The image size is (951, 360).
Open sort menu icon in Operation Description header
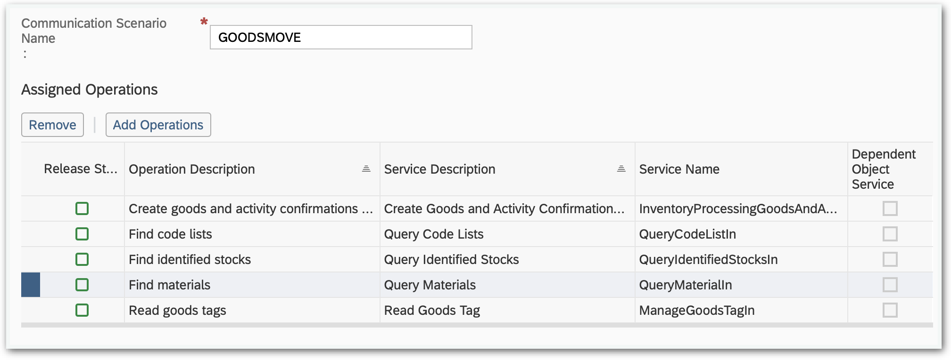(x=366, y=169)
